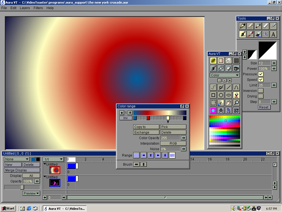This screenshot has width=282, height=212.
Task: Open the Help menu
Action: pos(50,8)
